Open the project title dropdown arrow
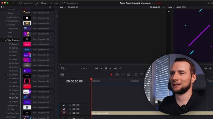Image resolution: width=213 pixels, height=119 pixels. coord(152,3)
